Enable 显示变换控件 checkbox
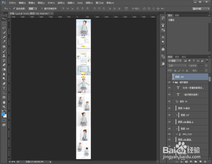 coord(42,8)
